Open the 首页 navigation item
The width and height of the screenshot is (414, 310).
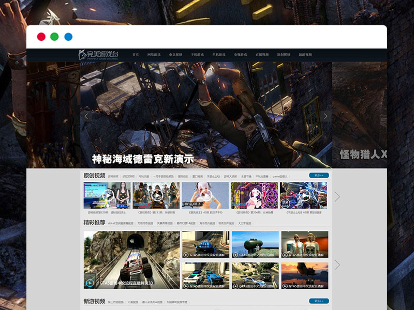[136, 55]
